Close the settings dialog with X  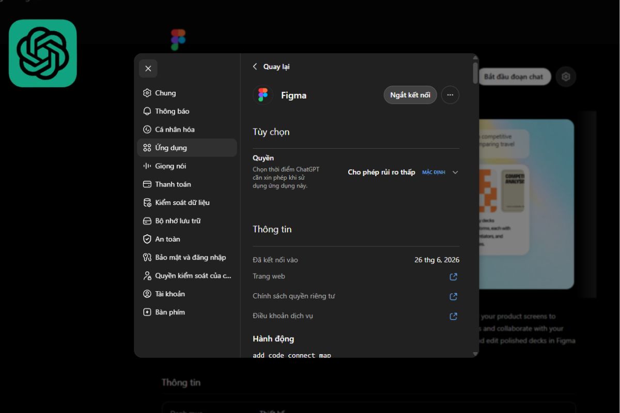(x=148, y=68)
